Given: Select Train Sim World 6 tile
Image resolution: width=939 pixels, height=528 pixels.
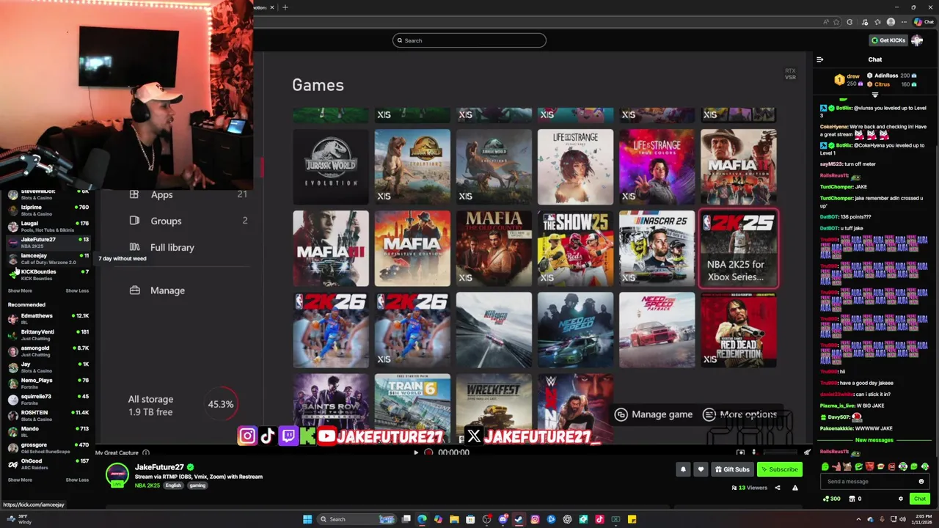Looking at the screenshot, I should (x=412, y=407).
